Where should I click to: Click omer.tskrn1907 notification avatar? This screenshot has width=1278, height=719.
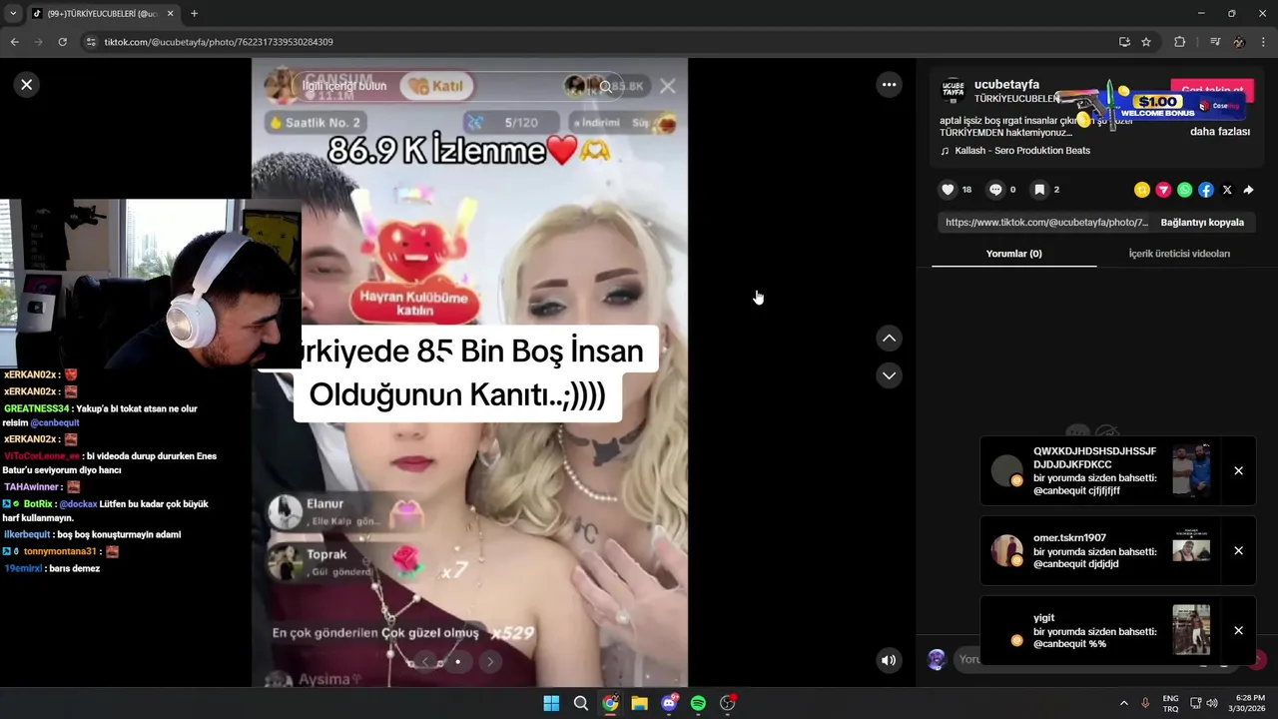(1006, 551)
